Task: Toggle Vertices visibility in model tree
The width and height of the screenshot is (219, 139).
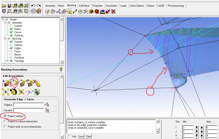Action: click(x=11, y=45)
